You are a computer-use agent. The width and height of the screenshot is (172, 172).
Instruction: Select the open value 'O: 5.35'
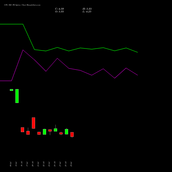point(60,12)
